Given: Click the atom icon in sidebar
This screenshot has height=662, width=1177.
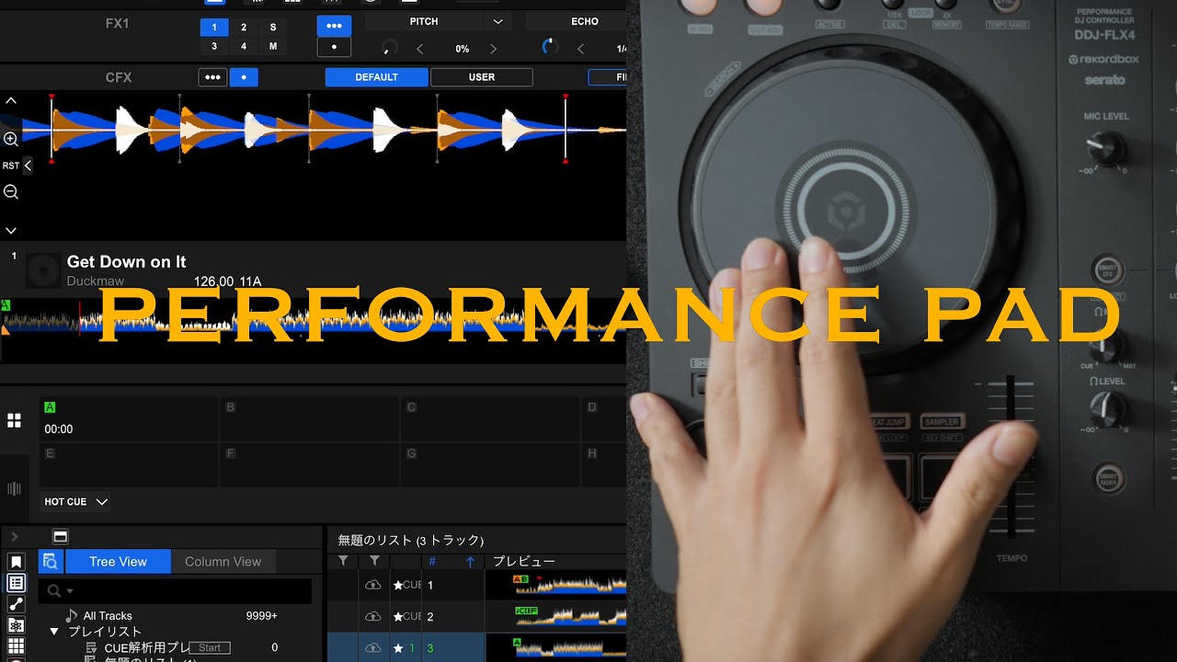Looking at the screenshot, I should click(x=16, y=625).
